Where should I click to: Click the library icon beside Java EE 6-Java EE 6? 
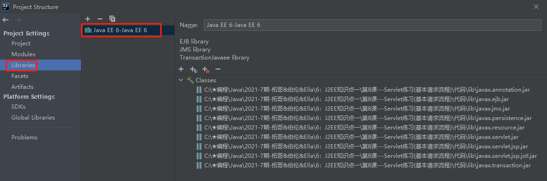pyautogui.click(x=88, y=30)
